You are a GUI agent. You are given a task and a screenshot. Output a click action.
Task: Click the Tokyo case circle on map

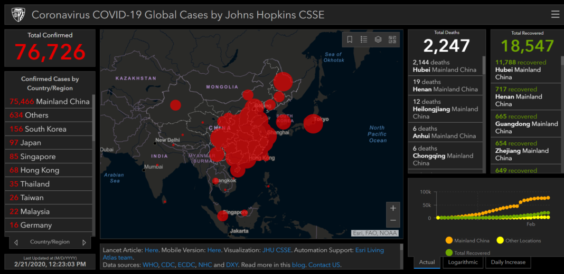pyautogui.click(x=313, y=123)
